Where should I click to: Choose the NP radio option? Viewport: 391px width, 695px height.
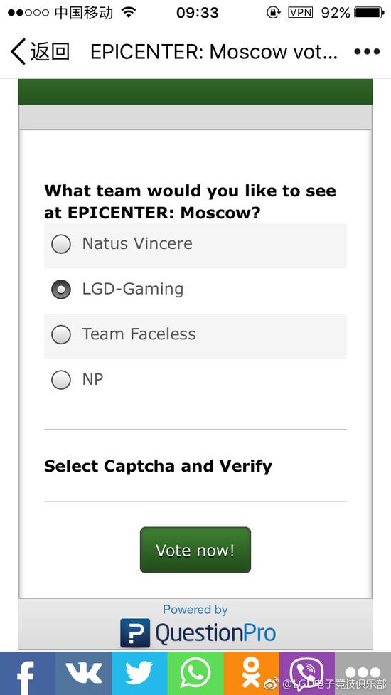pos(61,380)
